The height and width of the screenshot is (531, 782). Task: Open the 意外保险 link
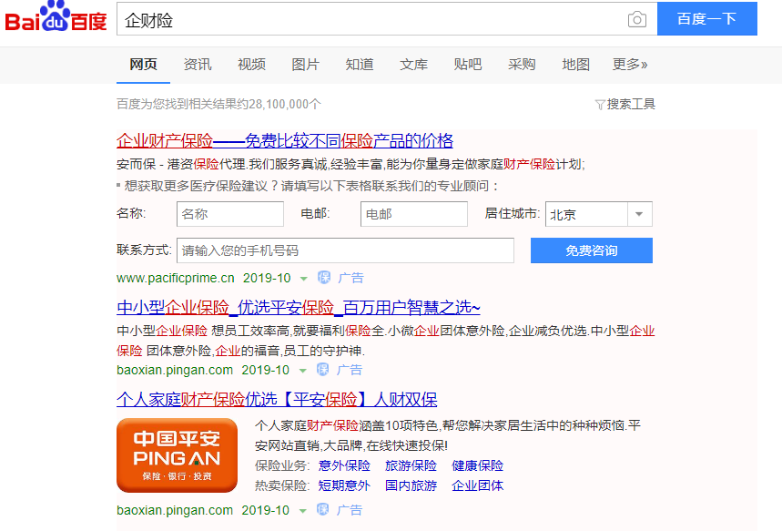344,465
